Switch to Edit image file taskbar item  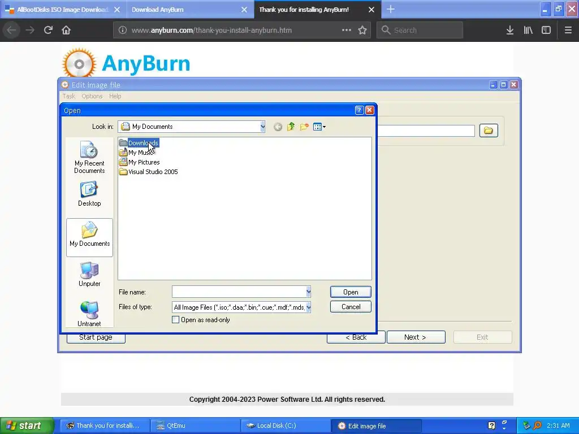pos(376,426)
